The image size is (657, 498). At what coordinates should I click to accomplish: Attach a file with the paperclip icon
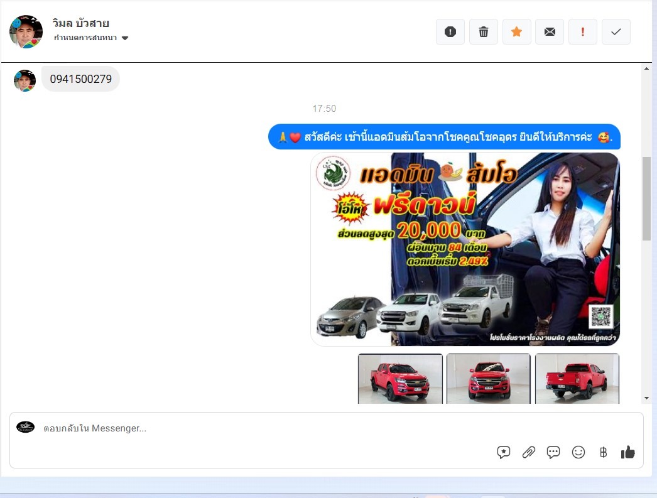click(x=529, y=452)
